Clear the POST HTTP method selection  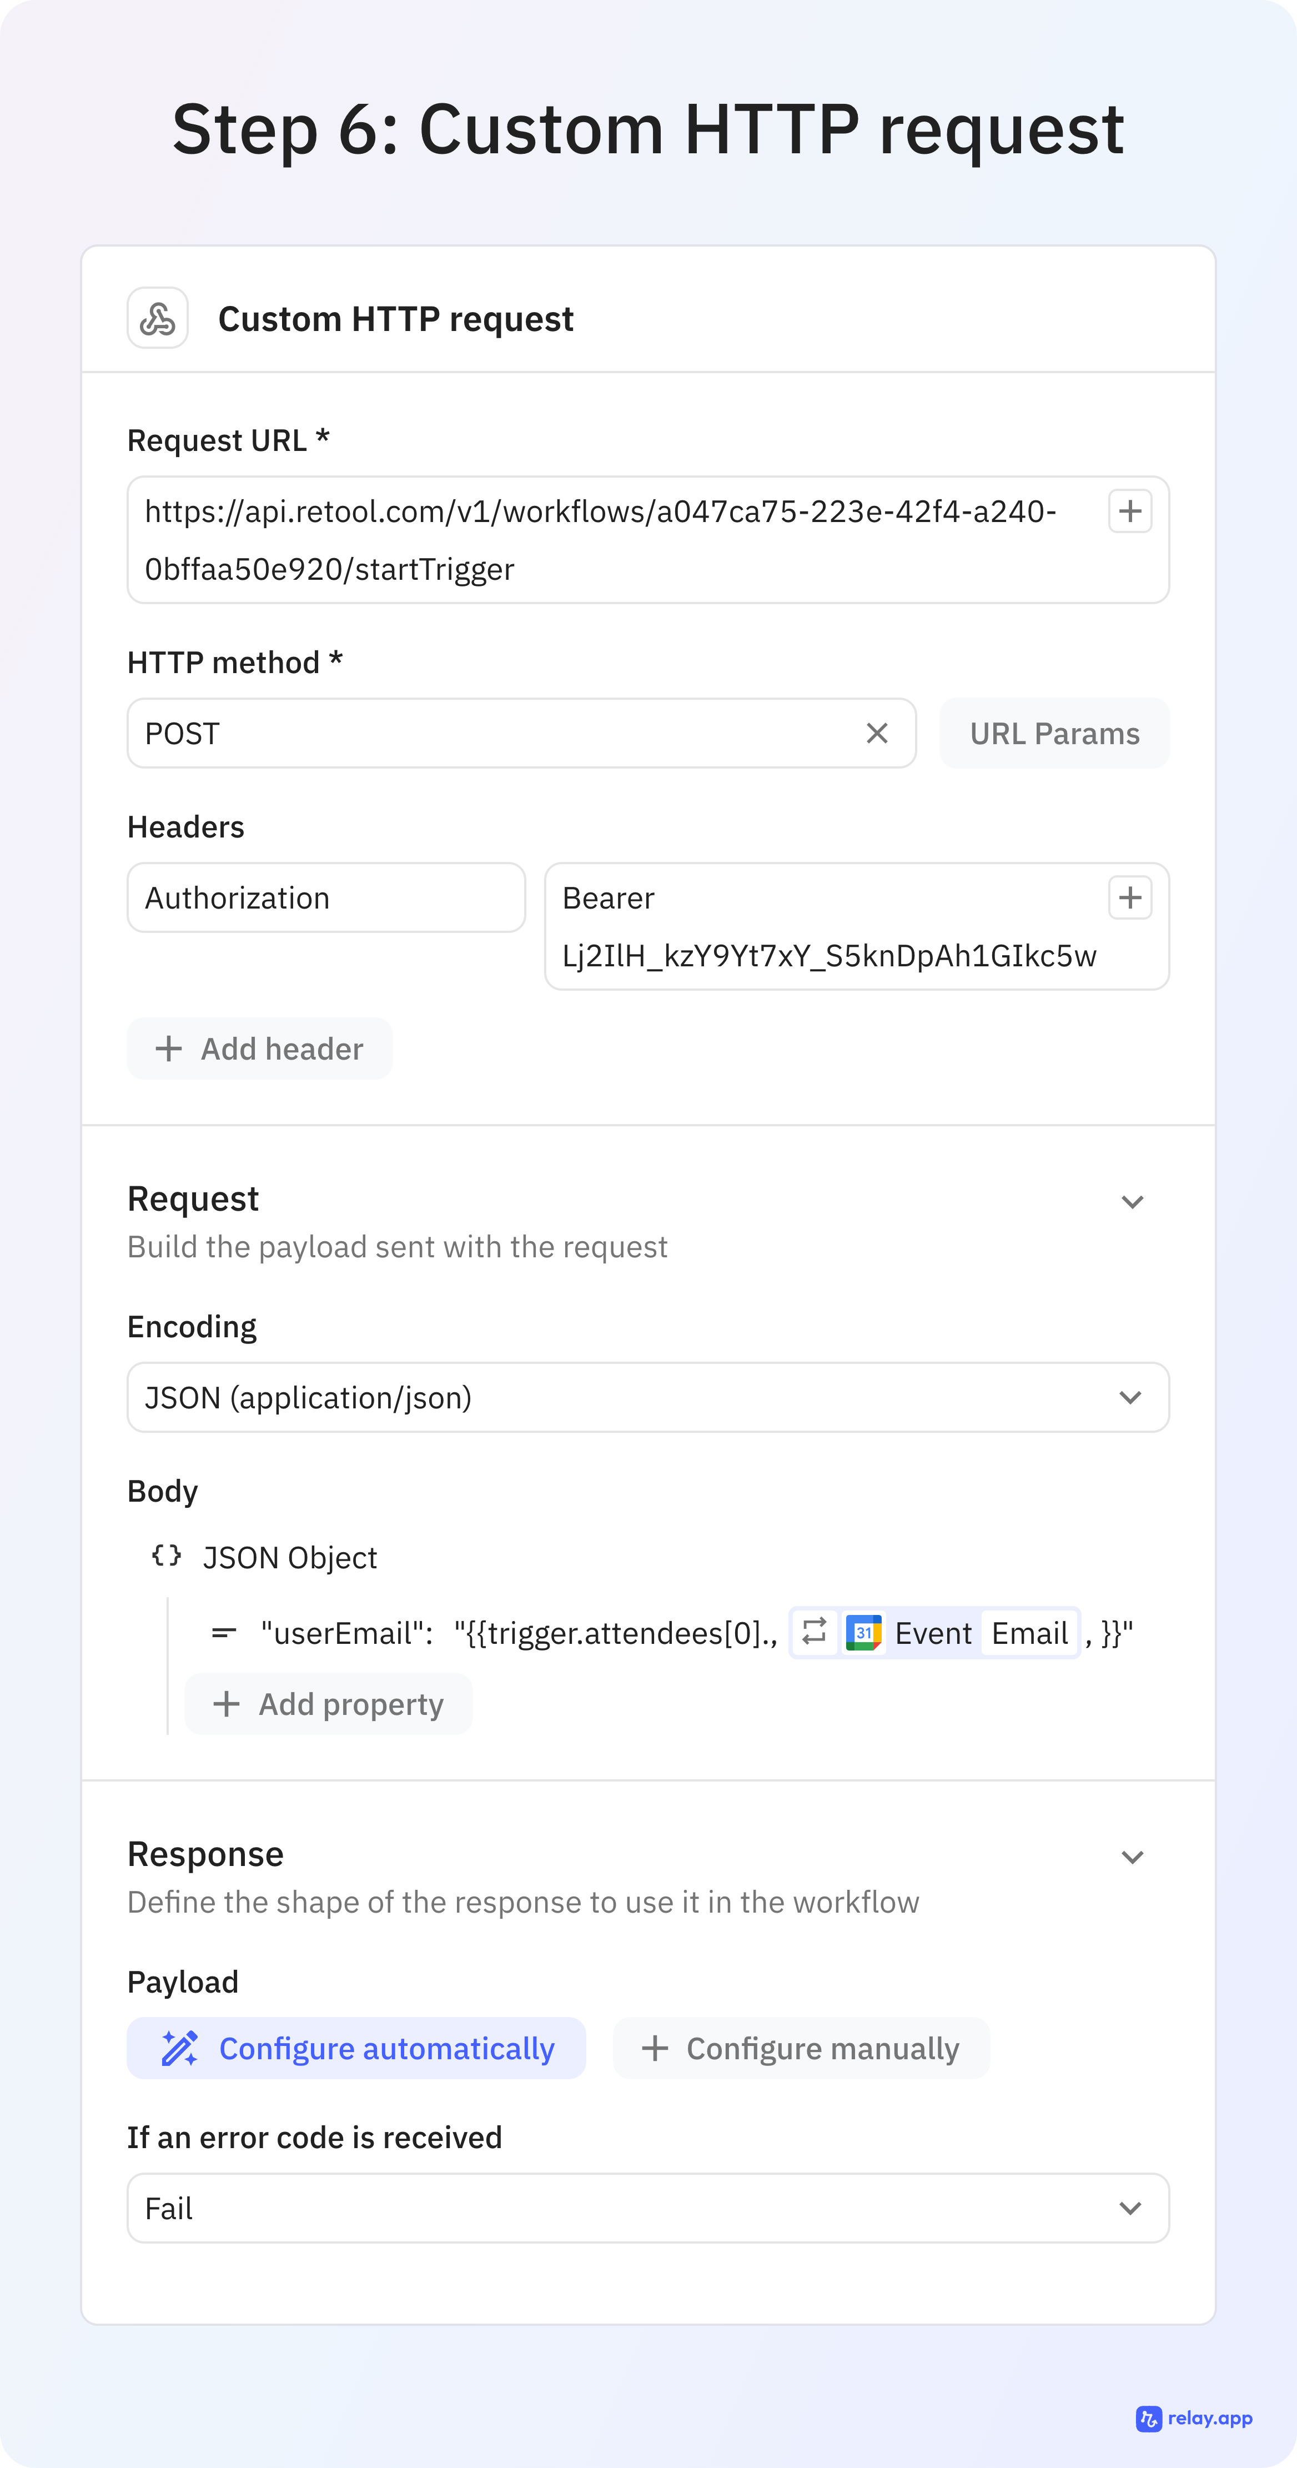coord(877,733)
